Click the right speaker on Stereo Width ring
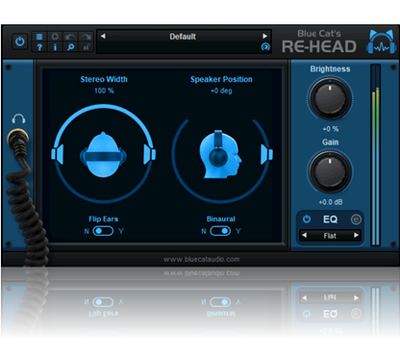The width and height of the screenshot is (400, 362). click(x=149, y=154)
